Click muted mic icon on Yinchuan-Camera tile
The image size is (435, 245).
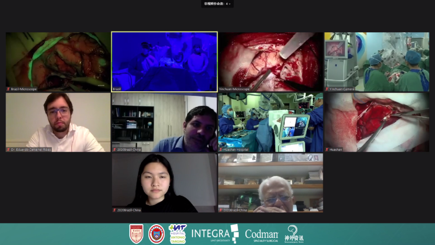pos(327,89)
